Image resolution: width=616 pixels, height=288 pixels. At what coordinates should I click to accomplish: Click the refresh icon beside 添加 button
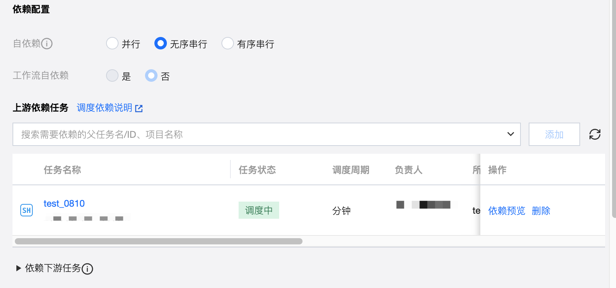point(595,134)
